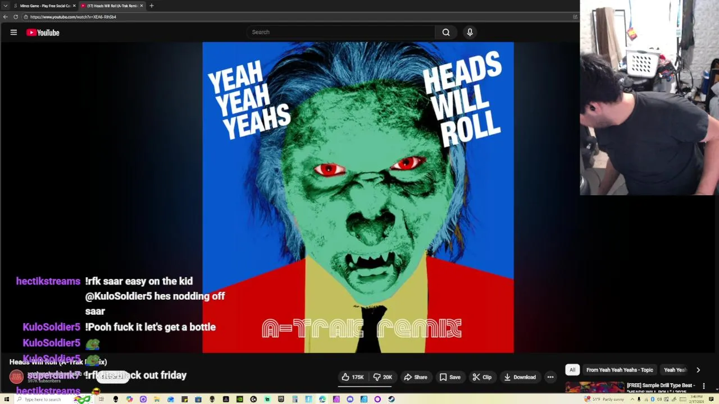
Task: Open the YouTube hamburger guide menu
Action: click(x=13, y=33)
